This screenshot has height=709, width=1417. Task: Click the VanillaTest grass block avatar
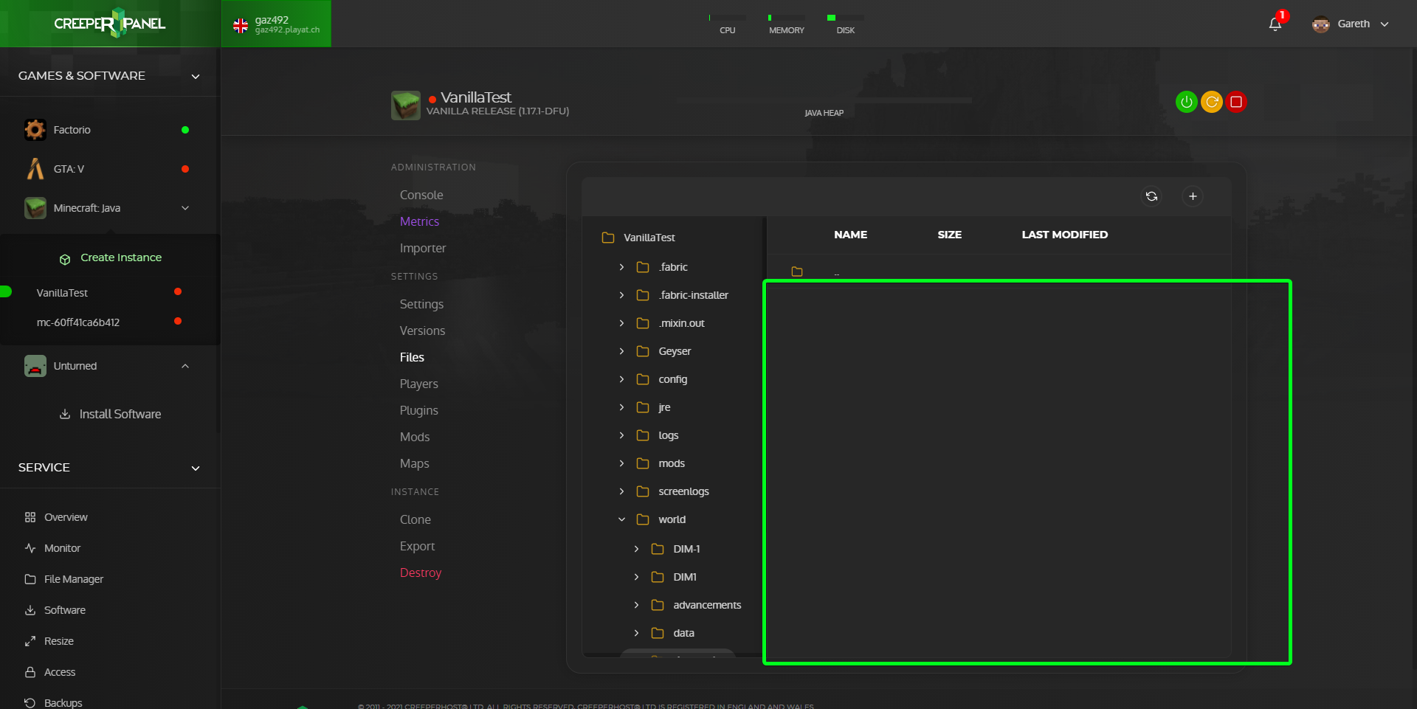click(406, 106)
